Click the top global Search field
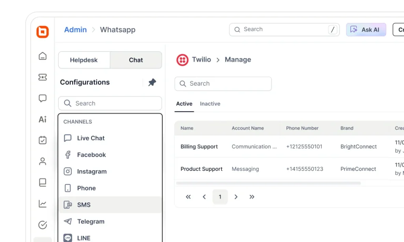 pyautogui.click(x=284, y=30)
